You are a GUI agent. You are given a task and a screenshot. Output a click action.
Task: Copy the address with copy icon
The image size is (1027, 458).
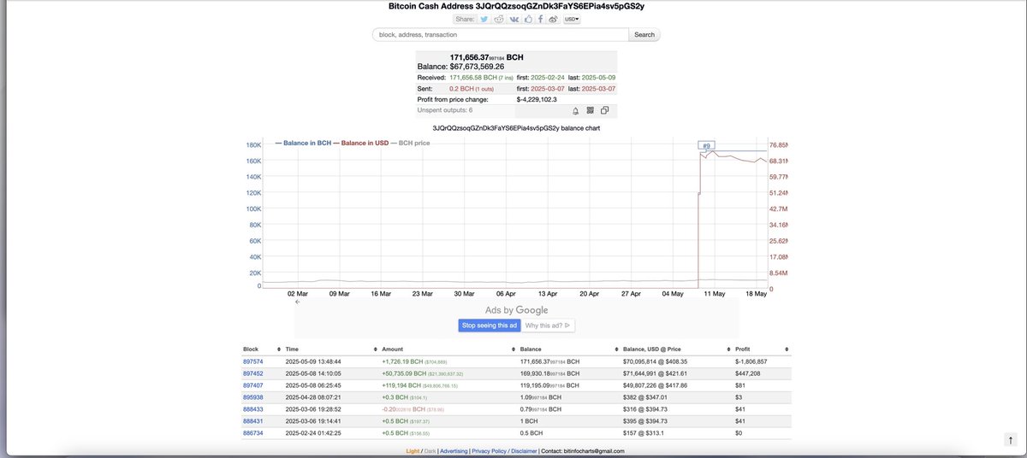click(x=605, y=110)
